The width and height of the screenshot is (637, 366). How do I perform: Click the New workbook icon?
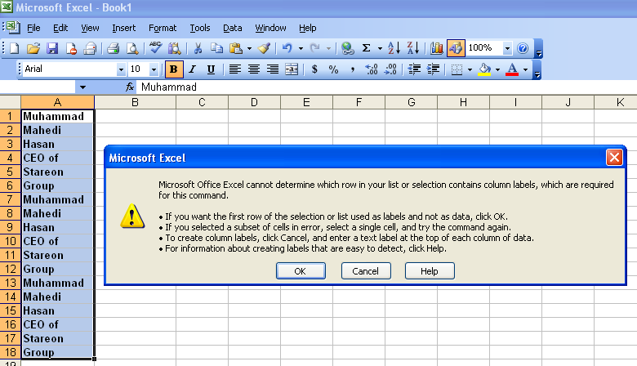[x=14, y=48]
